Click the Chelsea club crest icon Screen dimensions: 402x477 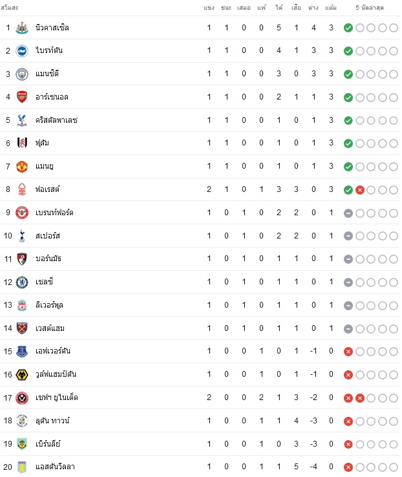[22, 282]
